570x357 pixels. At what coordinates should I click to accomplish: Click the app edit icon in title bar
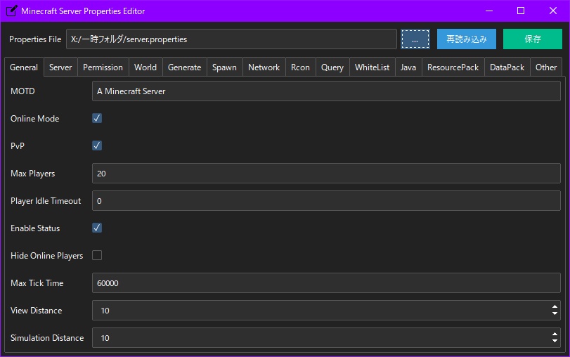12,11
